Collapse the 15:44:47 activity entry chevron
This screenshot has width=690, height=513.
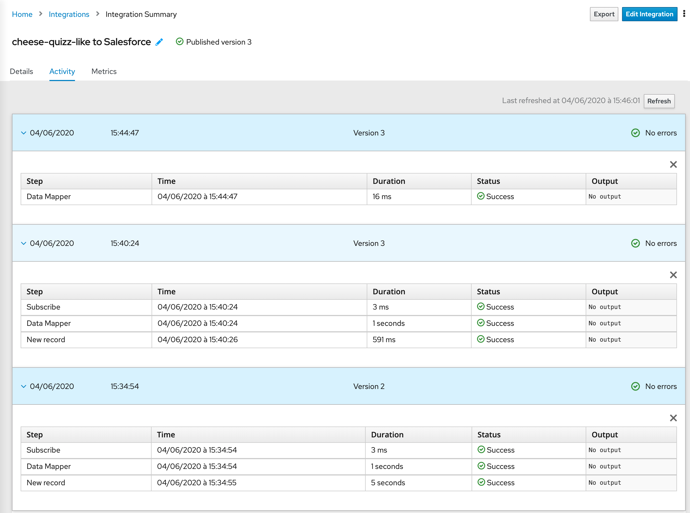pyautogui.click(x=24, y=133)
